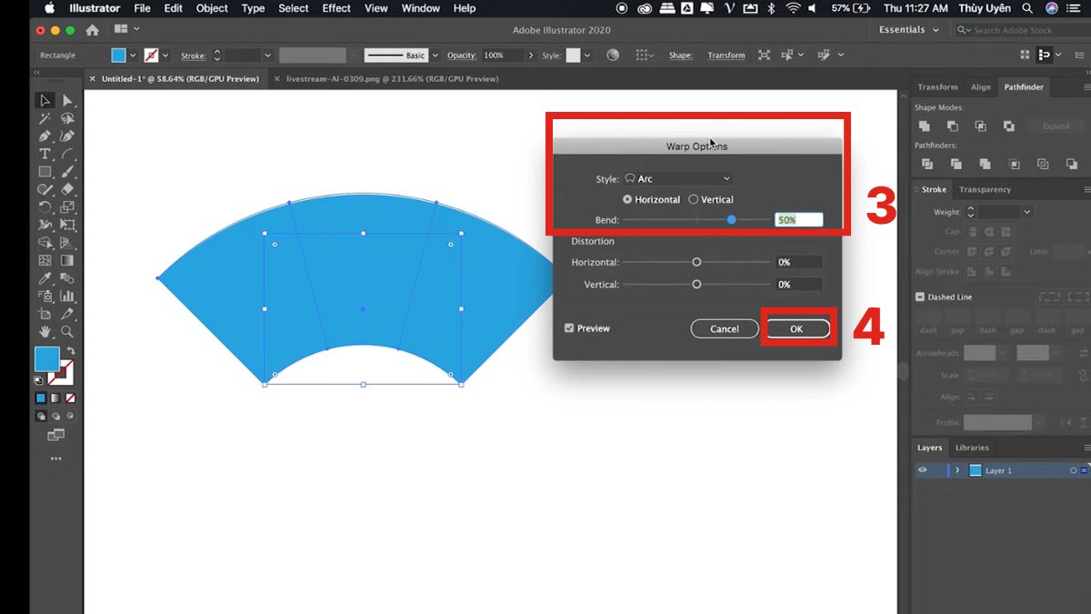Image resolution: width=1091 pixels, height=614 pixels.
Task: Click the Minus Front shape mode icon
Action: (x=953, y=126)
